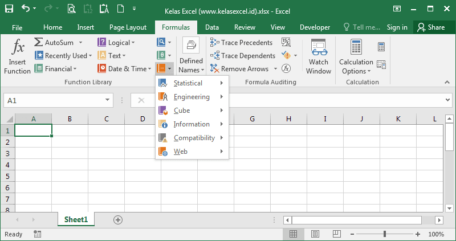
Task: Open the Financial functions menu
Action: (55, 69)
